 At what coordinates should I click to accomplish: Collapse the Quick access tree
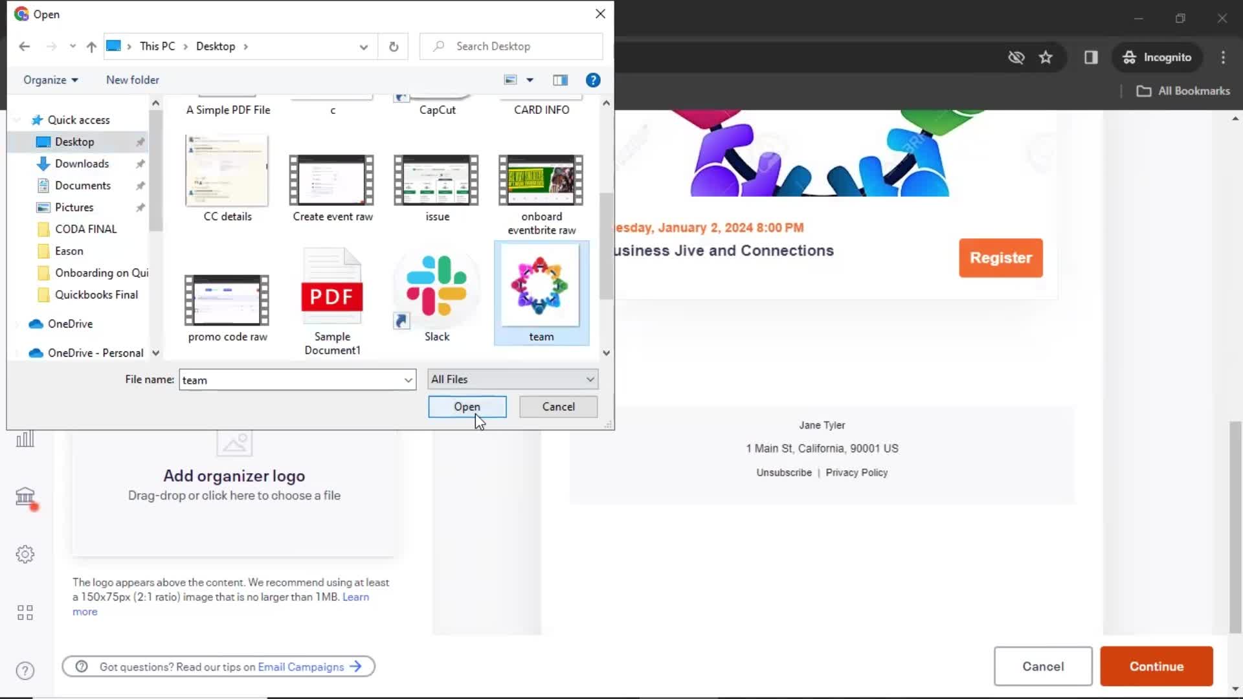click(17, 120)
